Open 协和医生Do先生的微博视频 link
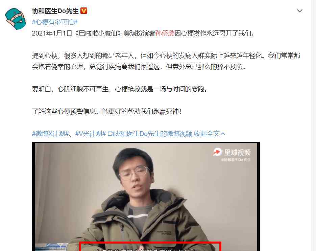Image resolution: width=316 pixels, height=251 pixels. (x=153, y=134)
